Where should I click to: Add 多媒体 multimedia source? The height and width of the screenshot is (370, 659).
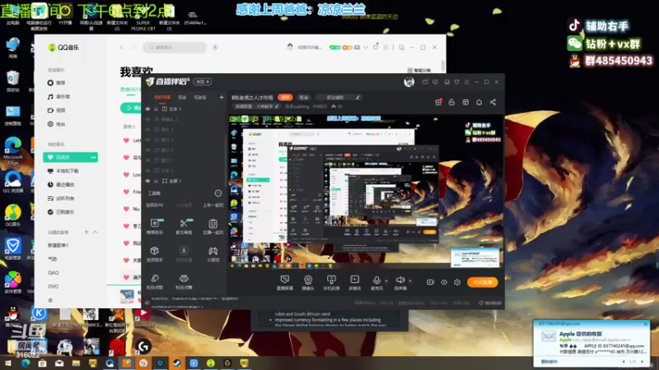point(355,283)
